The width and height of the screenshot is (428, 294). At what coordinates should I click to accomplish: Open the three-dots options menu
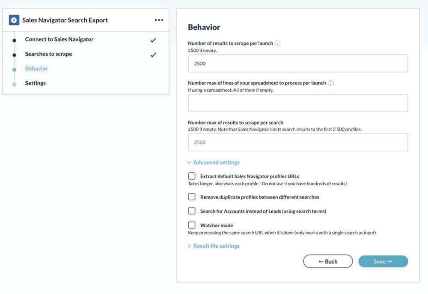click(159, 20)
